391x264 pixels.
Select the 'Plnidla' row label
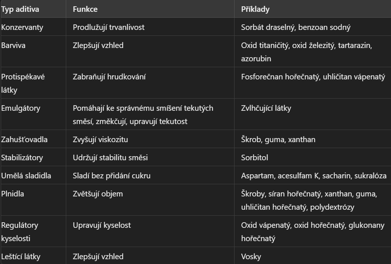coord(13,194)
